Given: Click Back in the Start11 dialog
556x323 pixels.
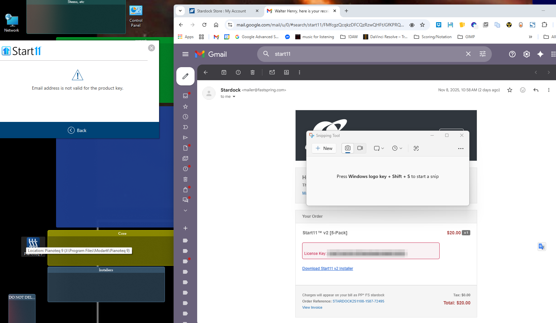Looking at the screenshot, I should 77,130.
